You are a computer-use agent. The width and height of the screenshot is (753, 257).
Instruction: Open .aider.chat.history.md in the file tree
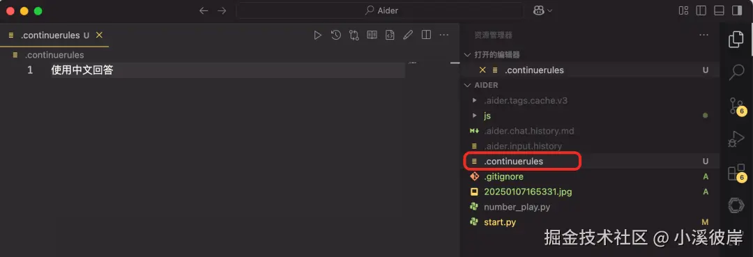[x=590, y=131]
